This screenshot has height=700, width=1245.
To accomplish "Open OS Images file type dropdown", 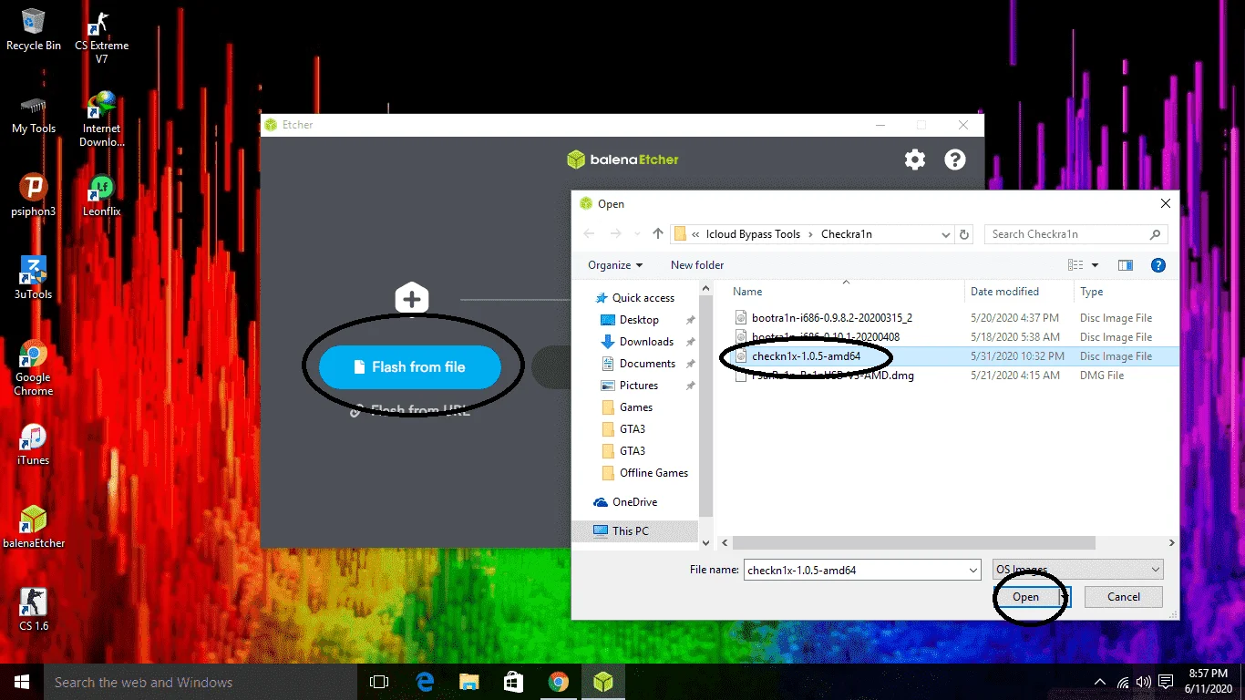I will (1078, 570).
